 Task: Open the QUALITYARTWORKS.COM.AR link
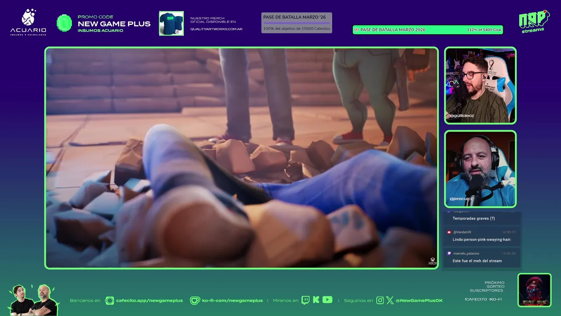(216, 29)
